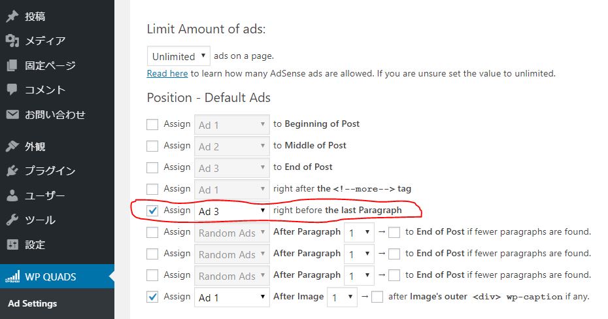Select the Ad Settings submenu item
Image resolution: width=608 pixels, height=319 pixels.
click(33, 303)
